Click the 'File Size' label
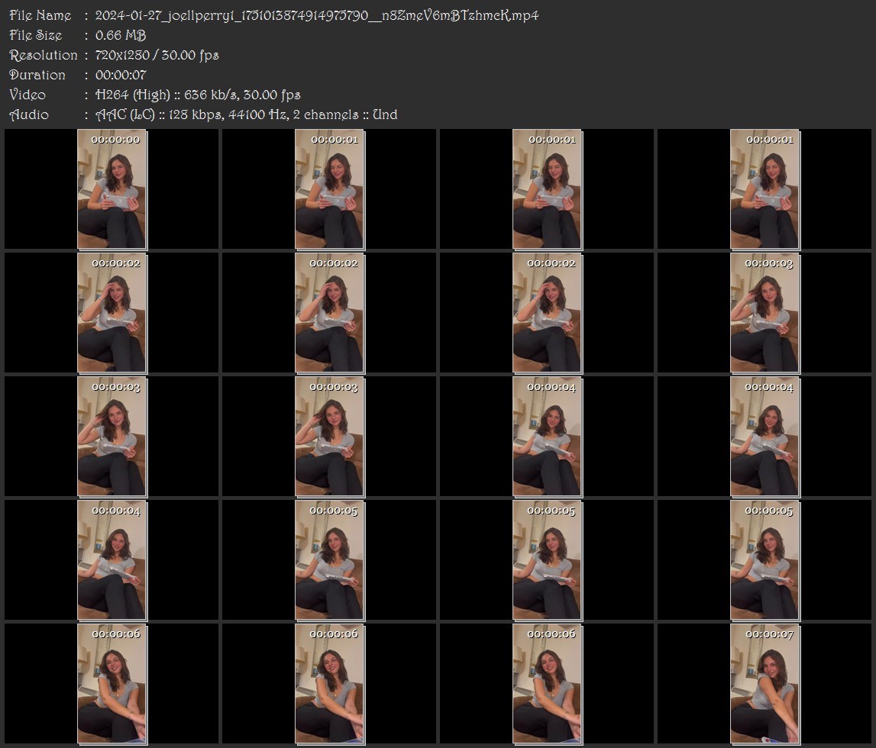 tap(36, 35)
